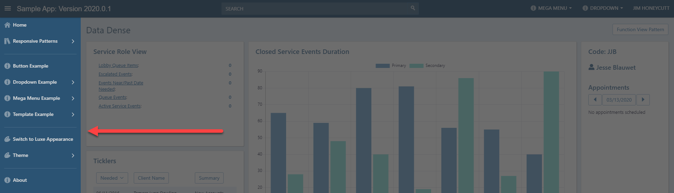The height and width of the screenshot is (193, 674).
Task: Click the hamburger menu icon
Action: 8,8
